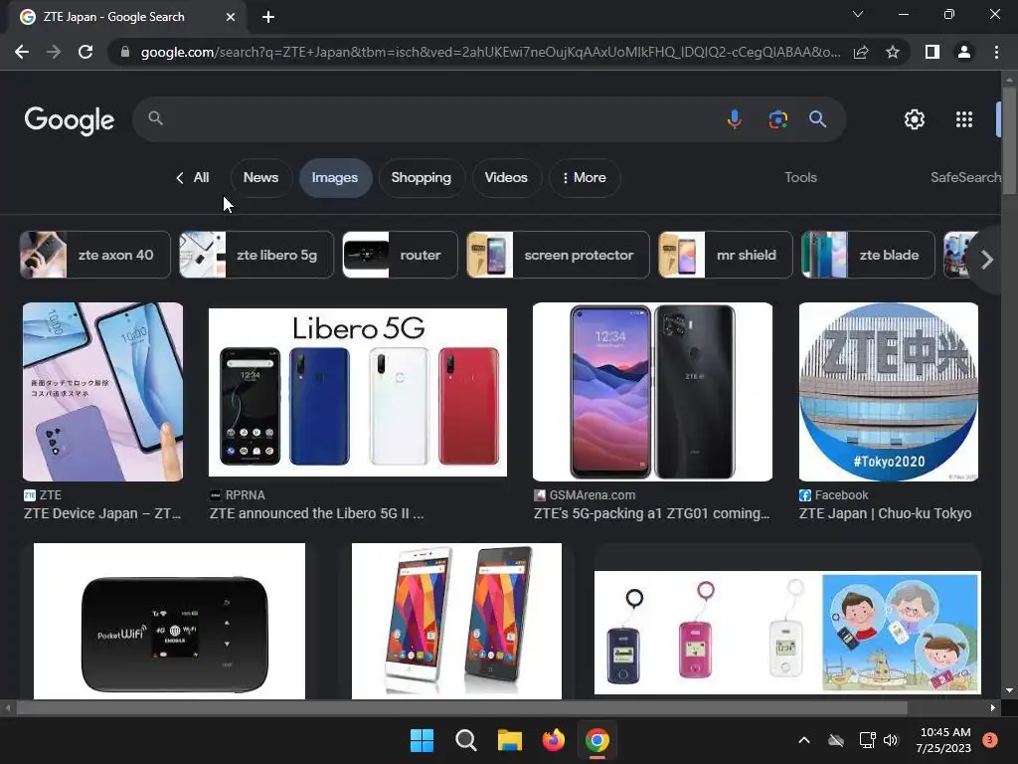Filter by zte blade chip
This screenshot has width=1018, height=764.
pyautogui.click(x=868, y=255)
